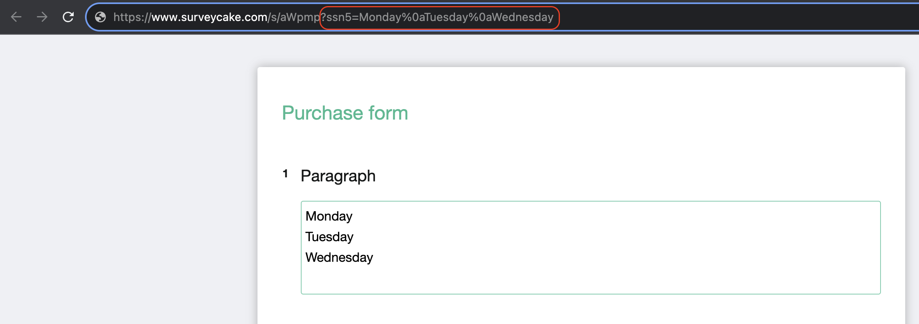Reload the current page
The height and width of the screenshot is (324, 919).
tap(68, 17)
